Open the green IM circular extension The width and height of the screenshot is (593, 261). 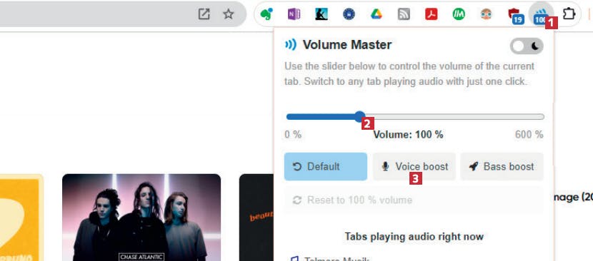pos(459,15)
